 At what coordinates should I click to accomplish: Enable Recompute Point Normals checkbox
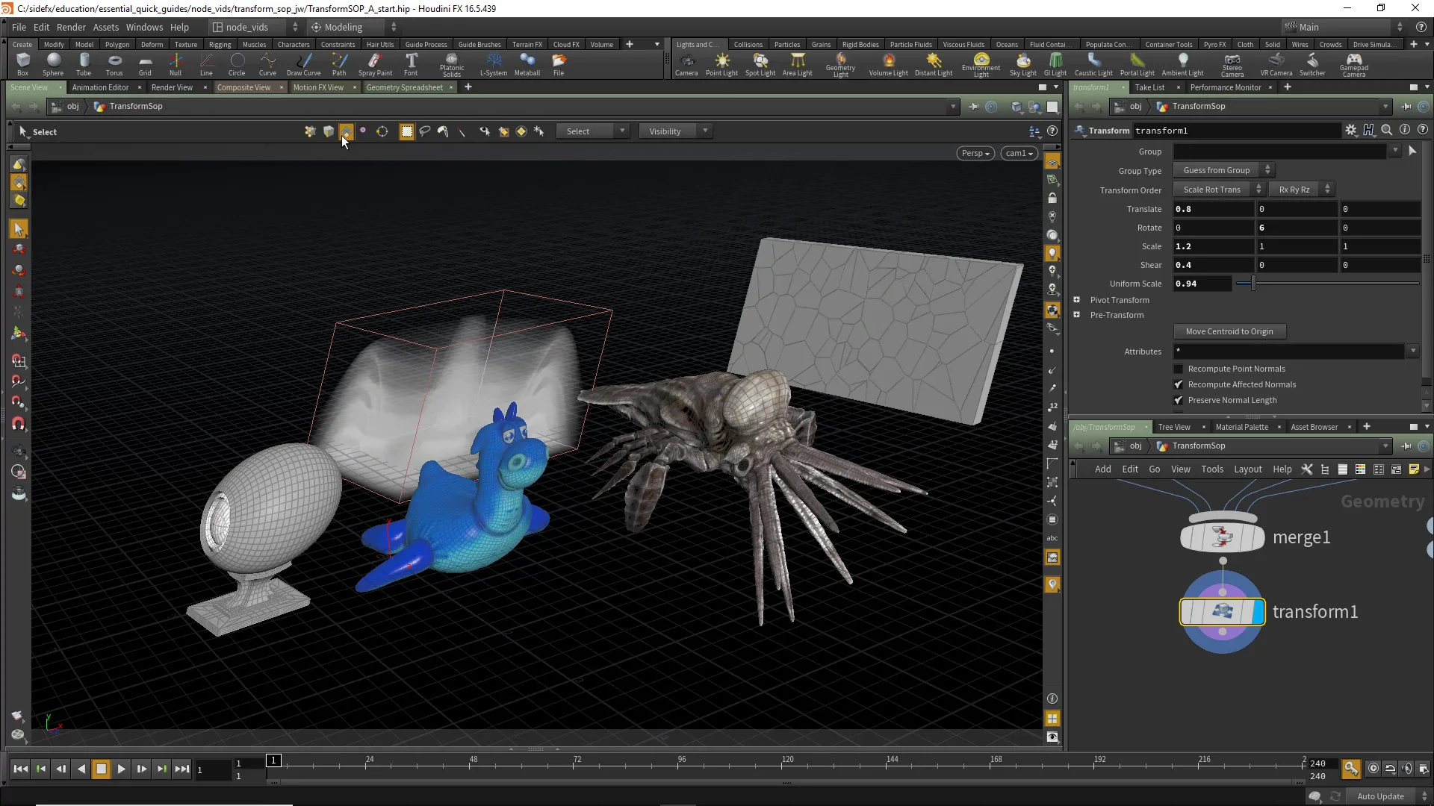click(x=1179, y=369)
